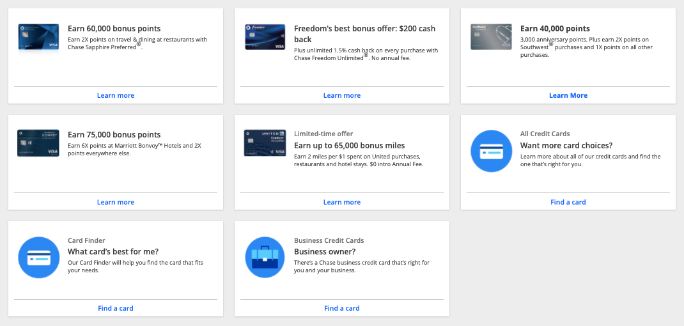
Task: Click the Chase Sapphire Preferred description text
Action: tap(137, 43)
